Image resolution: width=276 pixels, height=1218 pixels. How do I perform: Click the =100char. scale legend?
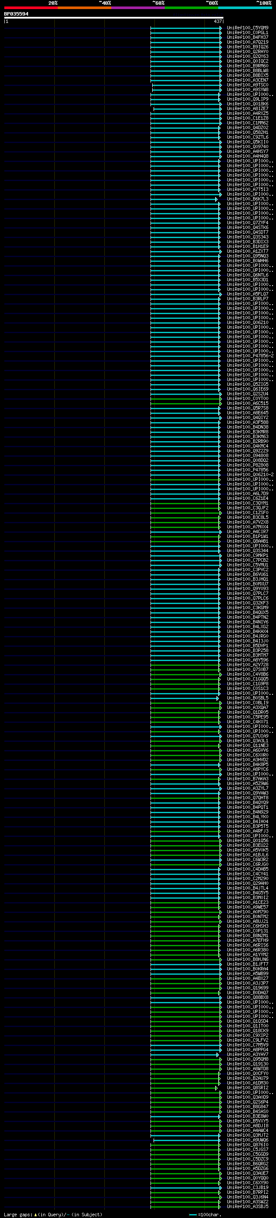click(205, 1215)
